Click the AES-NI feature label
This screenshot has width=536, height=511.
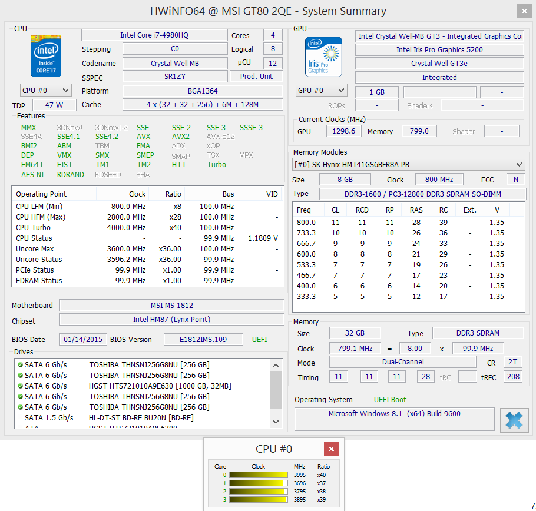tap(32, 175)
